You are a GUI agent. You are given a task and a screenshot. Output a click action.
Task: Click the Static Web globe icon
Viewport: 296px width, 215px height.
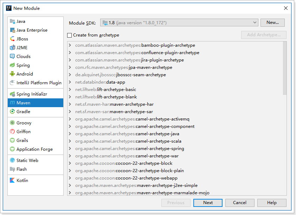point(12,160)
